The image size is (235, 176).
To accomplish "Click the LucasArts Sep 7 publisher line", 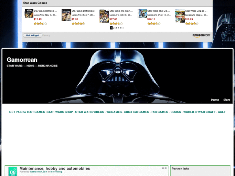I will [83, 15].
